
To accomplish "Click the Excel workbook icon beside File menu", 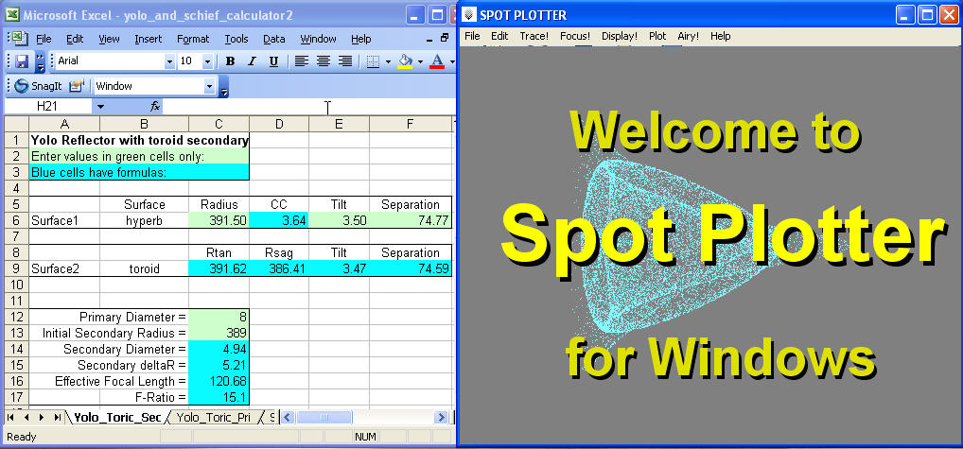I will [x=19, y=38].
